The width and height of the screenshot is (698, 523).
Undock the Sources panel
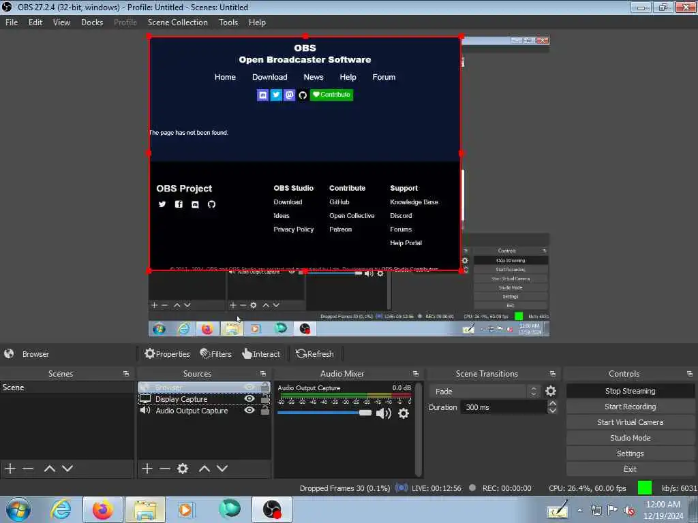pos(262,374)
